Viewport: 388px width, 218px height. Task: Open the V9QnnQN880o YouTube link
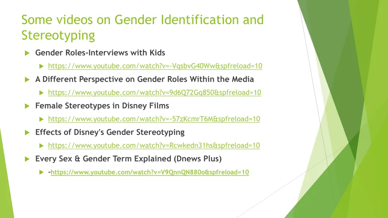point(150,172)
